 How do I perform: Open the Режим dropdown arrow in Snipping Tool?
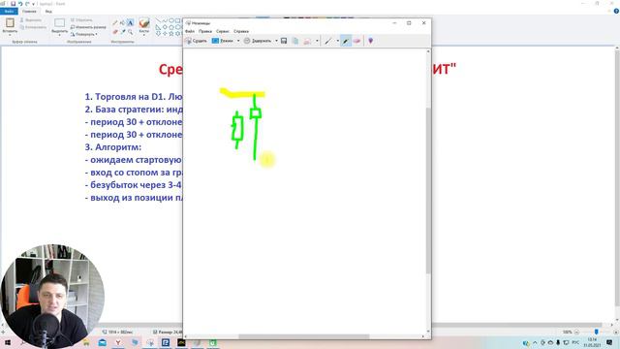coord(238,41)
